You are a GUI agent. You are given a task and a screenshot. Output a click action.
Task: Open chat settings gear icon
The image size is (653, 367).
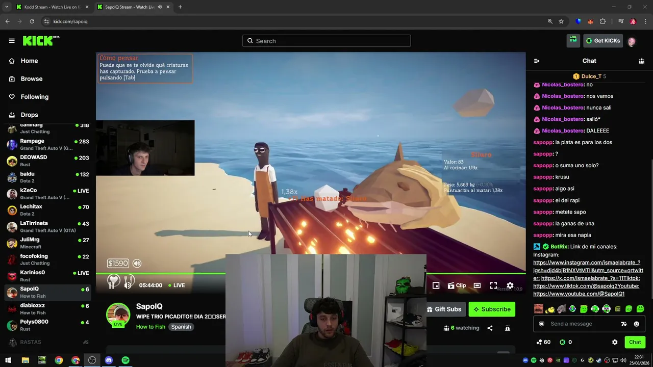[615, 342]
